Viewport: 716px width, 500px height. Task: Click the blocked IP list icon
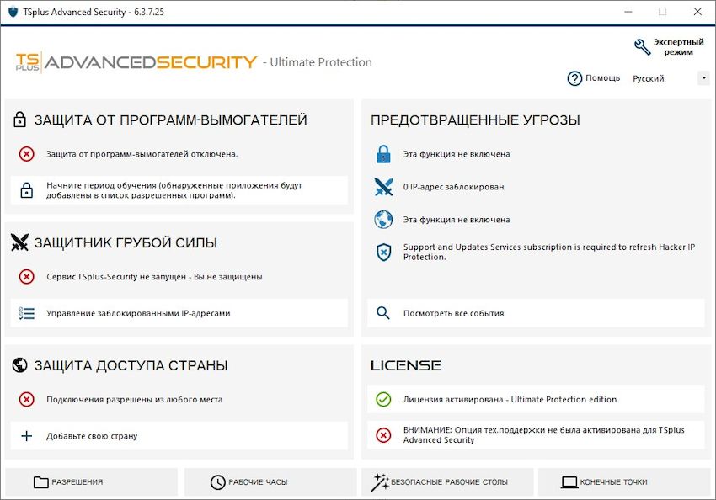coord(26,313)
